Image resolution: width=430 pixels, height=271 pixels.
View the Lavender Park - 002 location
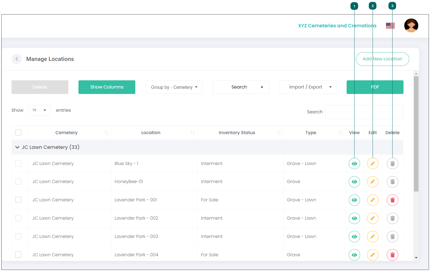coord(354,218)
